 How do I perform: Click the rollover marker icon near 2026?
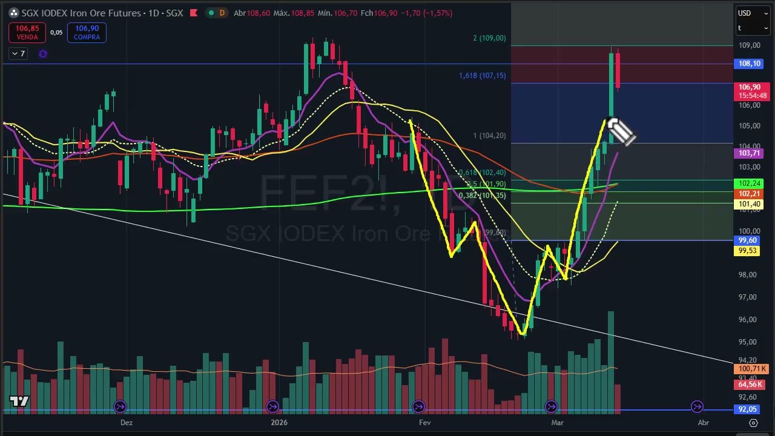[x=272, y=406]
